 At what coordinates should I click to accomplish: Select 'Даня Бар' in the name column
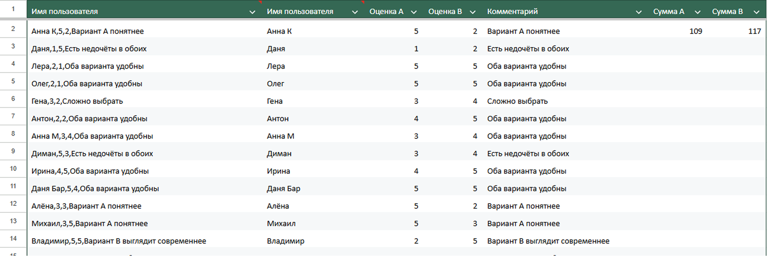tap(283, 189)
